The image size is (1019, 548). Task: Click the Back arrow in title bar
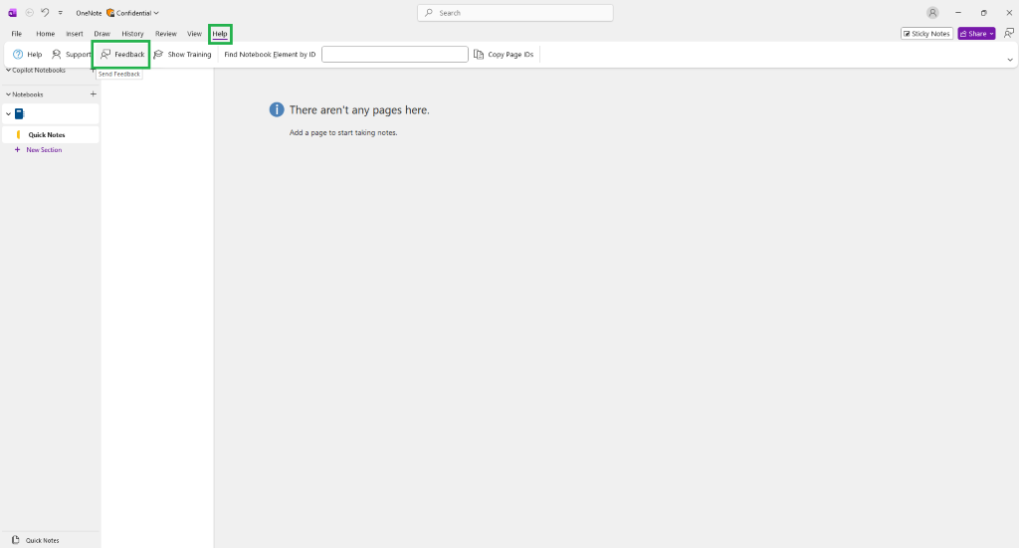tap(29, 13)
